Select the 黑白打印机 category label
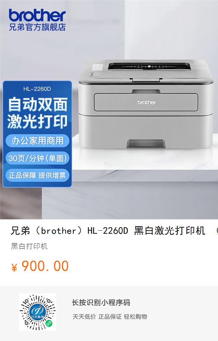Image resolution: width=218 pixels, height=341 pixels. [29, 246]
